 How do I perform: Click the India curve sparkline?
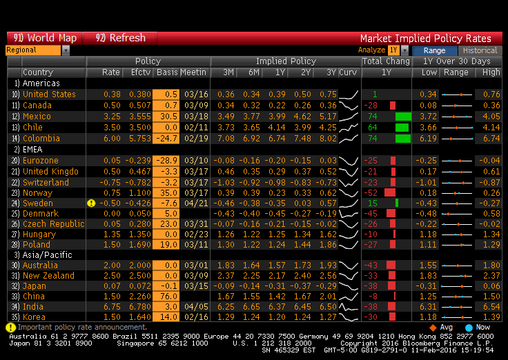point(349,307)
